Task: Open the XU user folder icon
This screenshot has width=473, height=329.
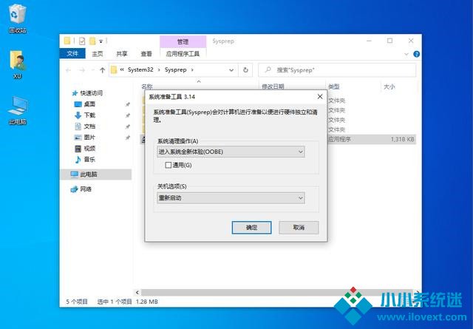Action: (x=17, y=64)
